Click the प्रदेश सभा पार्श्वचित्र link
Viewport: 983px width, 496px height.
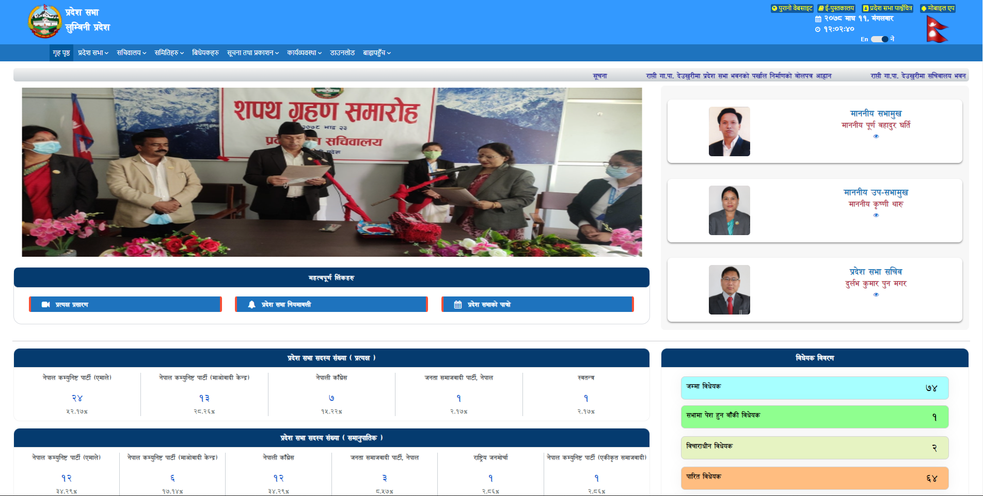click(x=887, y=8)
